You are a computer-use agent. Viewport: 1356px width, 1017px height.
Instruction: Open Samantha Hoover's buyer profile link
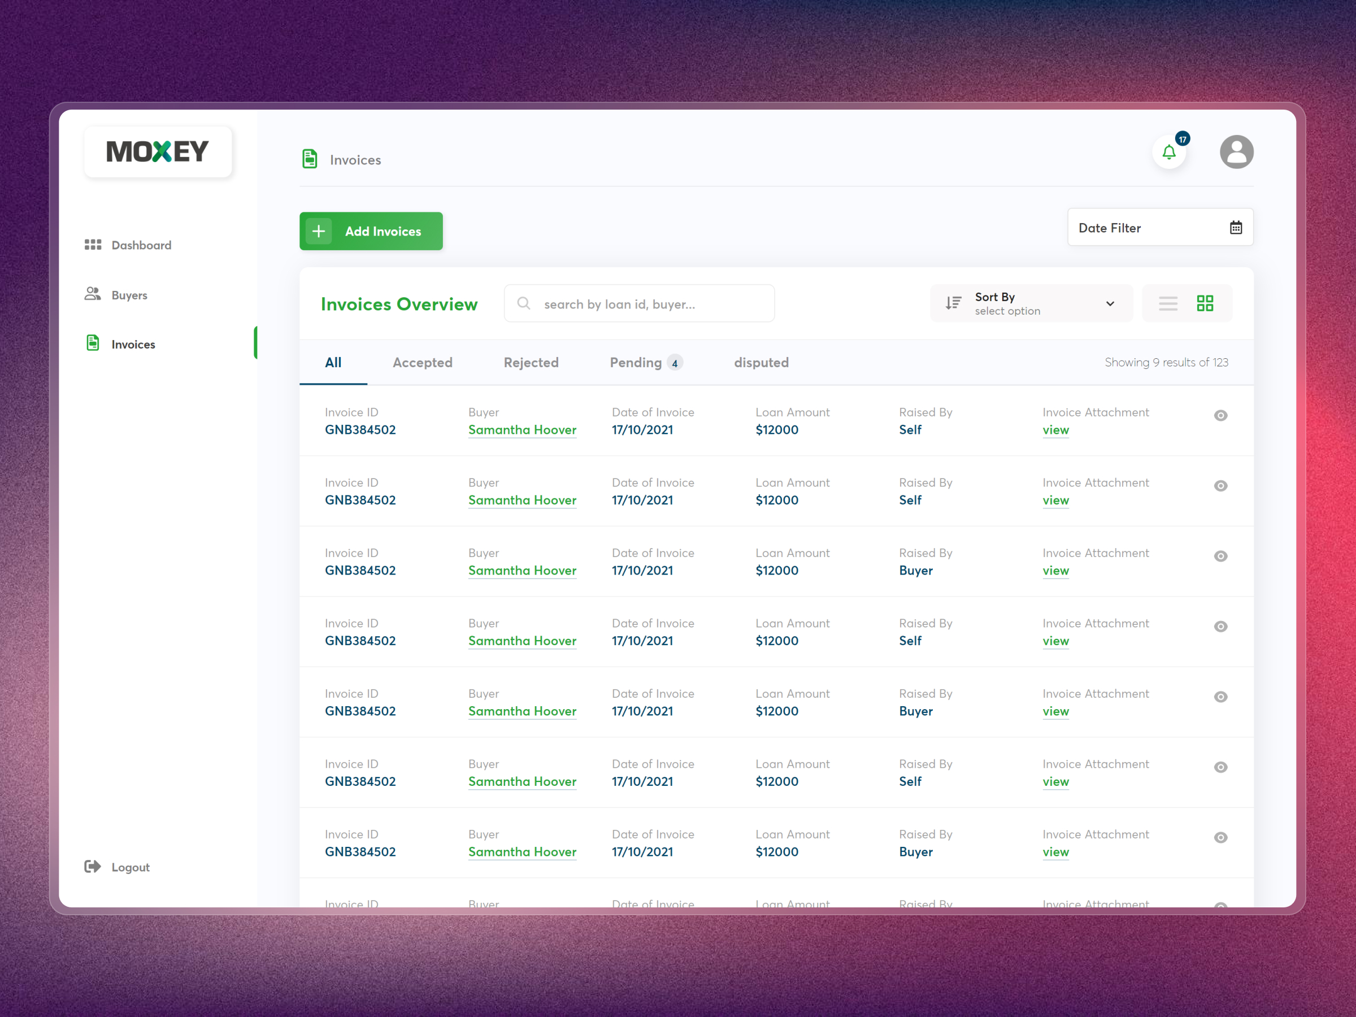point(521,430)
